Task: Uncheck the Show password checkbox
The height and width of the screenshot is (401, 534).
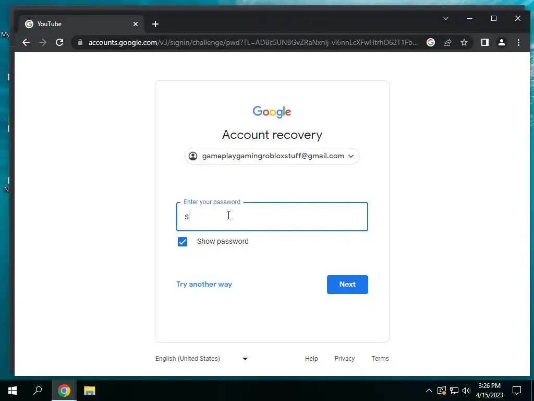Action: (183, 241)
